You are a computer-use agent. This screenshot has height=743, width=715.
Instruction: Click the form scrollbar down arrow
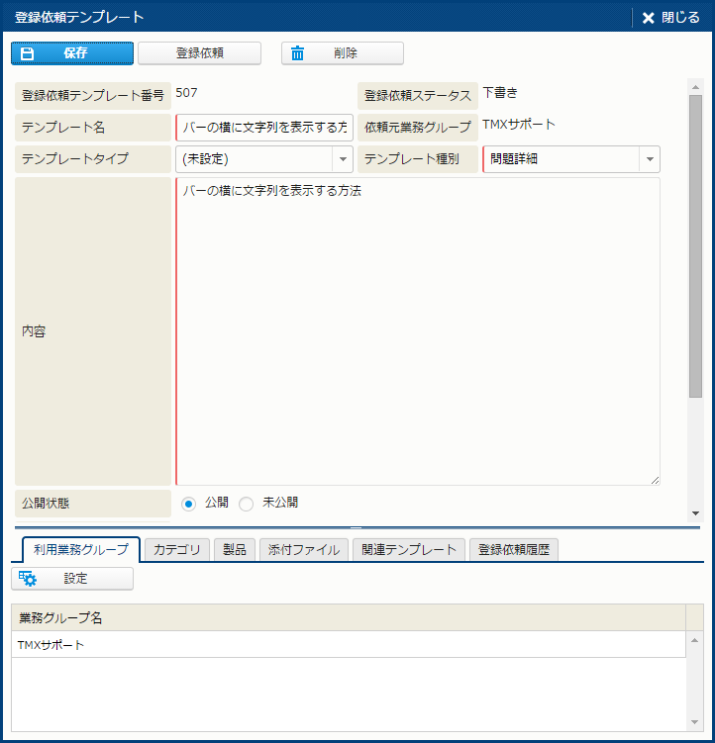(x=695, y=513)
